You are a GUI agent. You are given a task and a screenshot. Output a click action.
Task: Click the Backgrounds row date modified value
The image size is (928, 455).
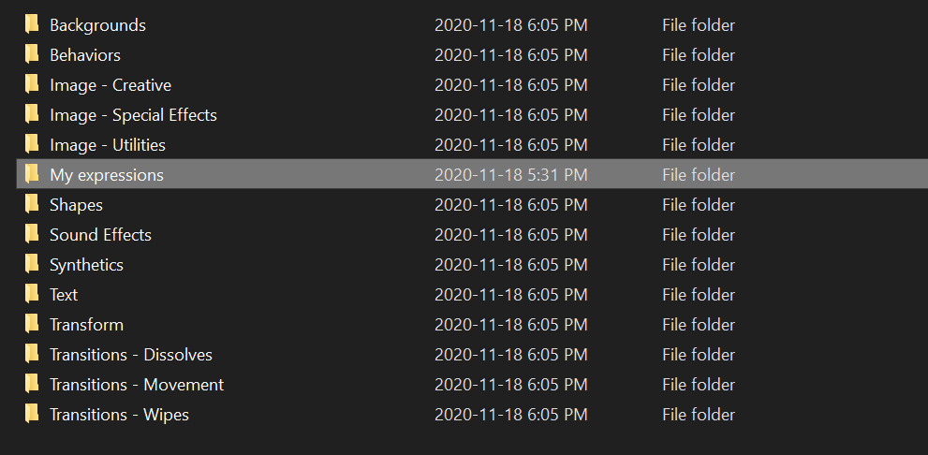(511, 25)
